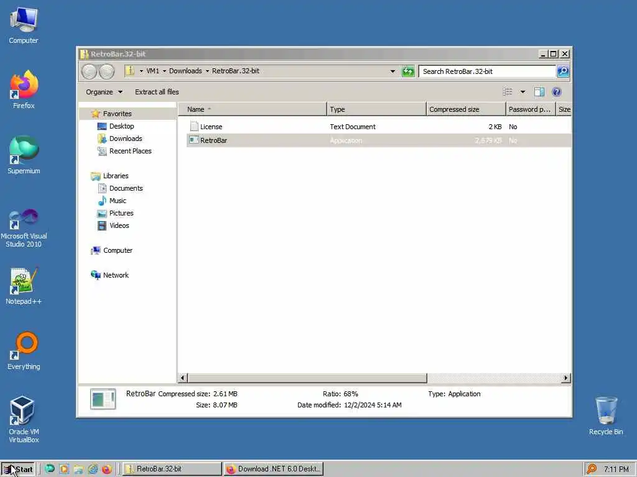Launch Notepad++ from the desktop
This screenshot has height=477, width=637.
coord(24,286)
